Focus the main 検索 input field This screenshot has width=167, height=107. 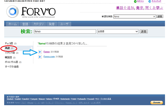(65, 31)
